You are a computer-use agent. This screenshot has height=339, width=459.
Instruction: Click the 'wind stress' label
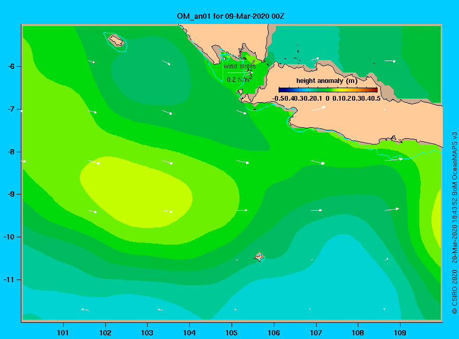(x=240, y=66)
